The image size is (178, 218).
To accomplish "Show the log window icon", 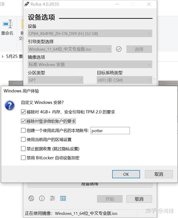I will [x=63, y=198].
